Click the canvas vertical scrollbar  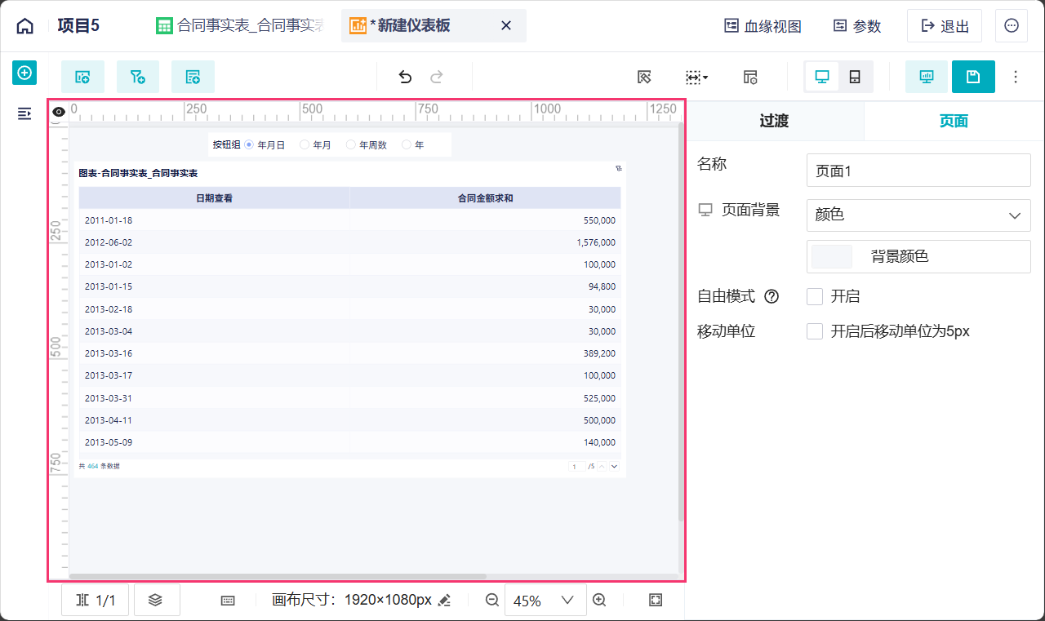(681, 322)
